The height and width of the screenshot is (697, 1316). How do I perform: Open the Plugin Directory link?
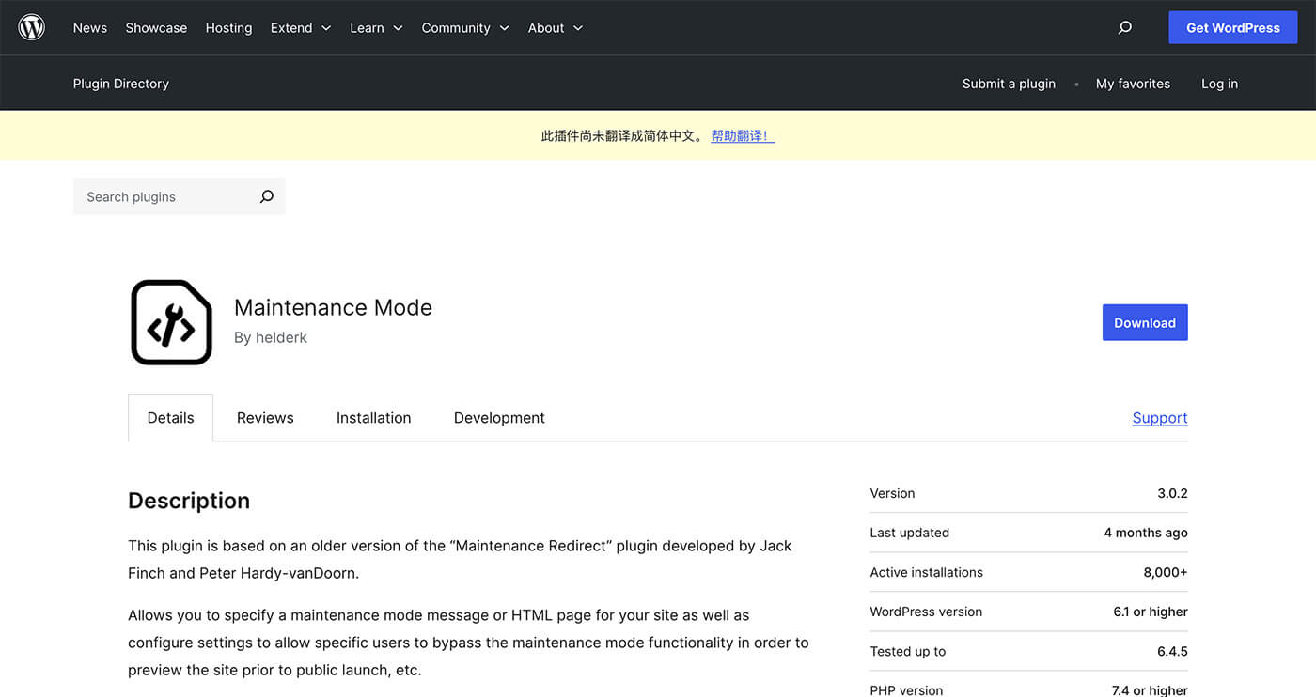(x=121, y=84)
